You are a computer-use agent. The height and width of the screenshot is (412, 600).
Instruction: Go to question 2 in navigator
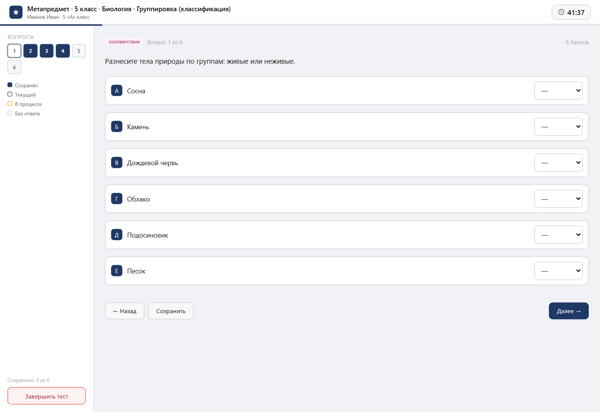(30, 51)
